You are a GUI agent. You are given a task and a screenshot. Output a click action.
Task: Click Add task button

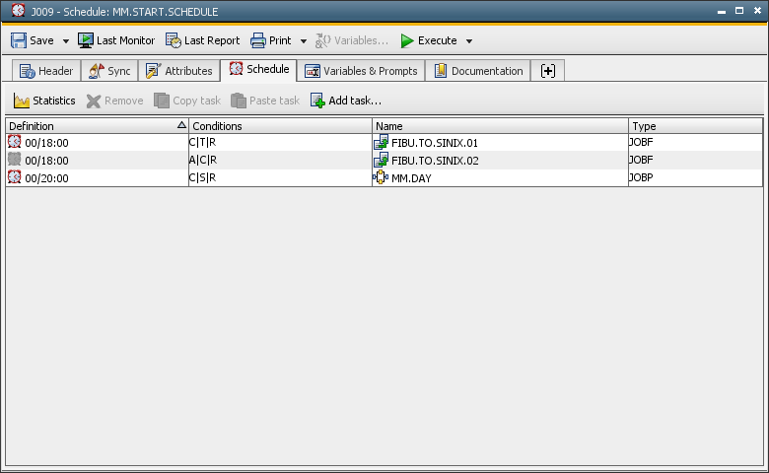(x=345, y=101)
